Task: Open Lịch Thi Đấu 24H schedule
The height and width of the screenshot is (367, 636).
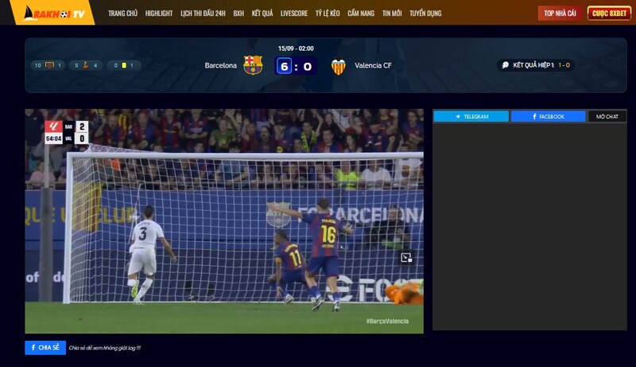Action: coord(203,14)
